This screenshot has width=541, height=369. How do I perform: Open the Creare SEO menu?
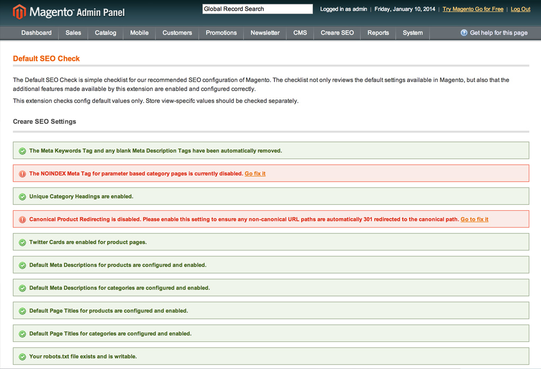click(x=337, y=33)
